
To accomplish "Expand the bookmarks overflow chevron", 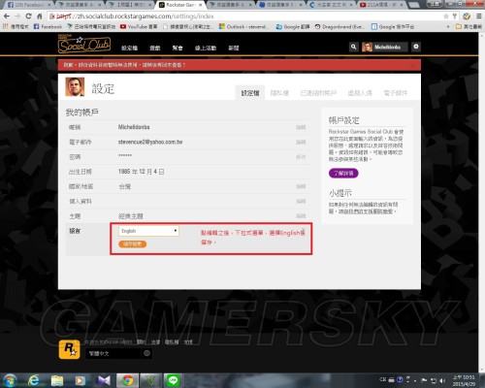I will pyautogui.click(x=448, y=26).
